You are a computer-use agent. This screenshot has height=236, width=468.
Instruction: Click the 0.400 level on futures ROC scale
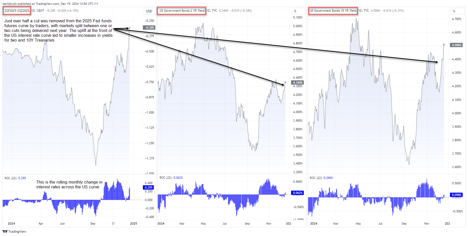click(x=148, y=183)
